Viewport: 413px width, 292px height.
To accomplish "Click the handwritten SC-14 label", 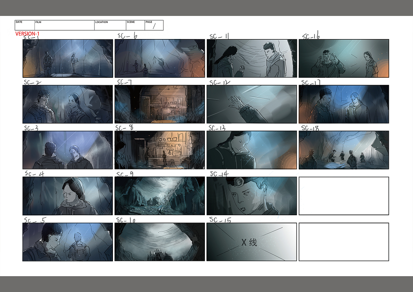I will (219, 174).
